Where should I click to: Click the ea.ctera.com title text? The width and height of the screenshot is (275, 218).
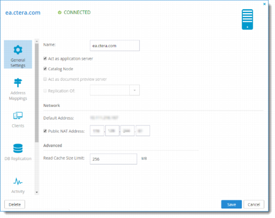[23, 13]
